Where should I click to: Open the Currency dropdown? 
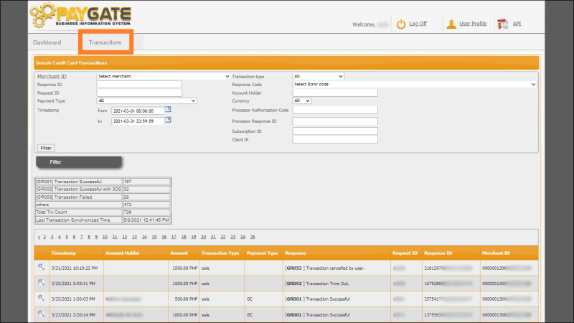[302, 100]
